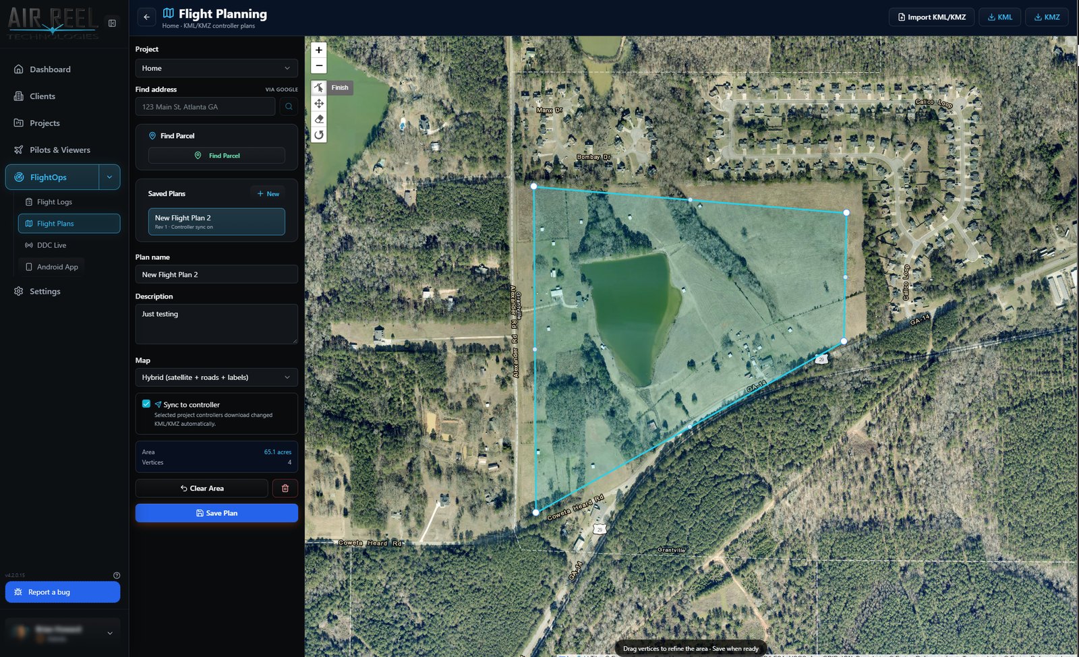
Task: Click the rotate tool on map toolbar
Action: [x=319, y=134]
